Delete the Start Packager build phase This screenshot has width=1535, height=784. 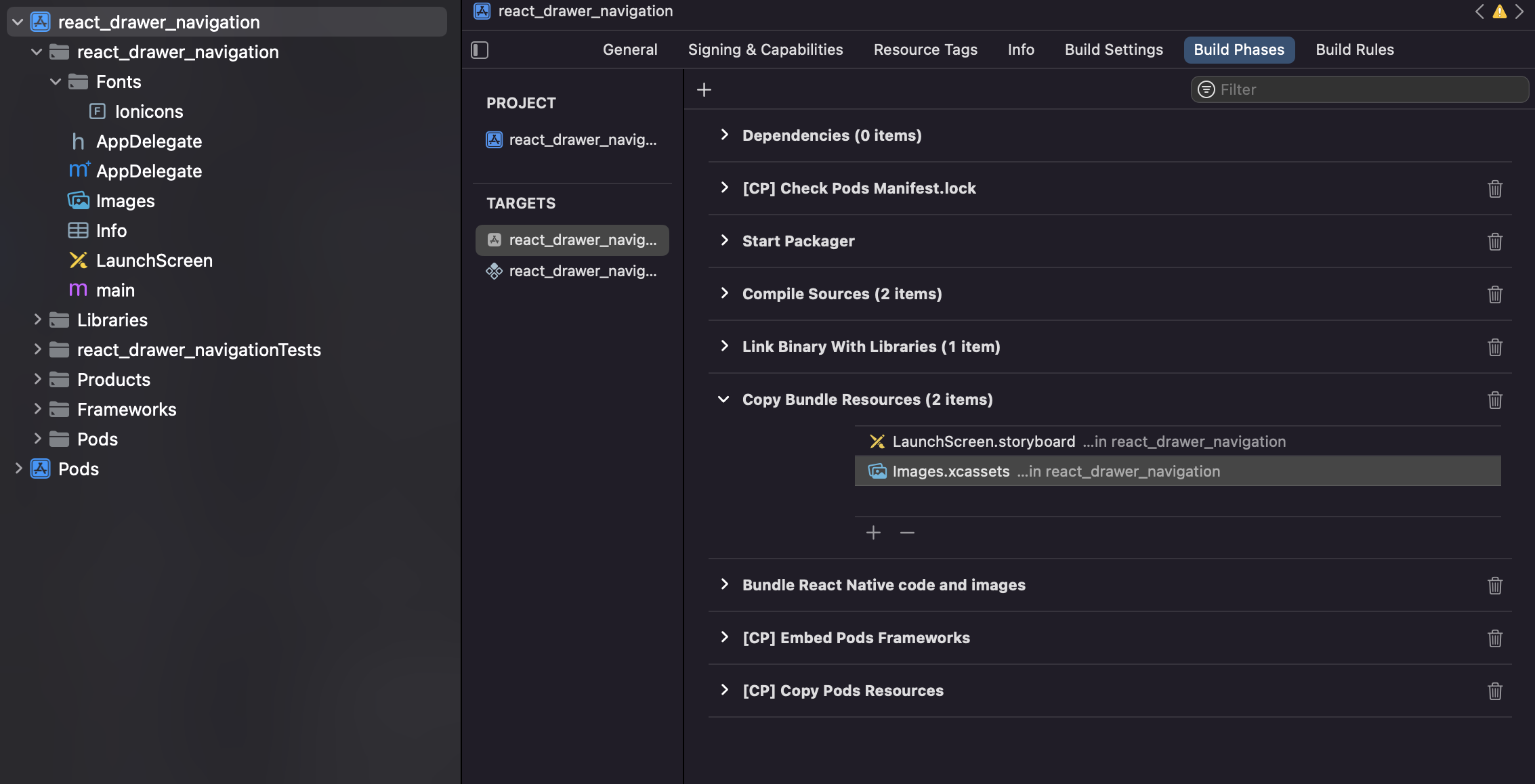[1494, 242]
